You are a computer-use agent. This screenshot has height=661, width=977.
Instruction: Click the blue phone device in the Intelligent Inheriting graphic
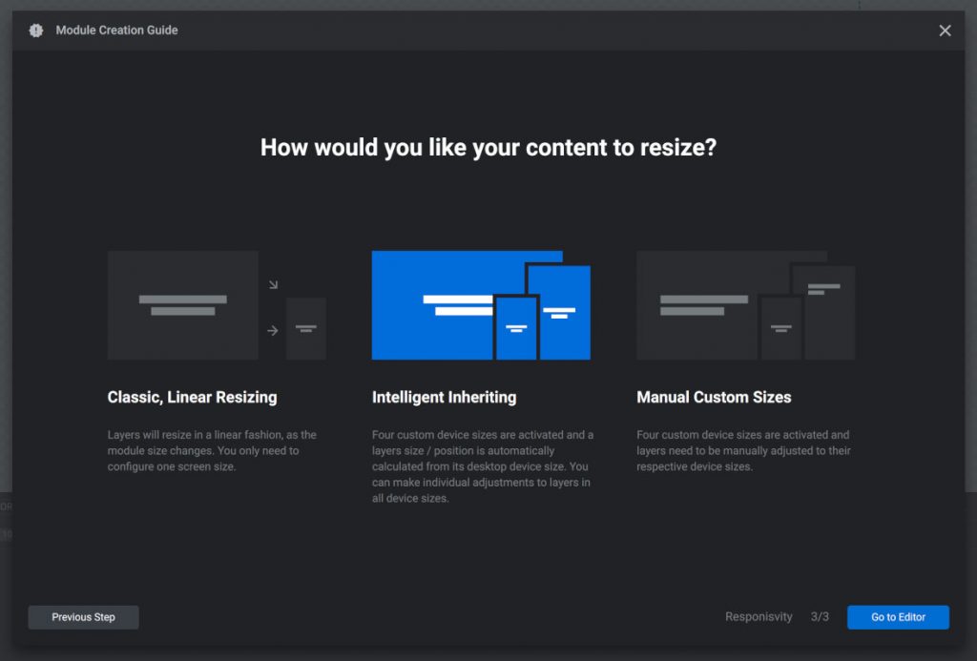(x=516, y=327)
